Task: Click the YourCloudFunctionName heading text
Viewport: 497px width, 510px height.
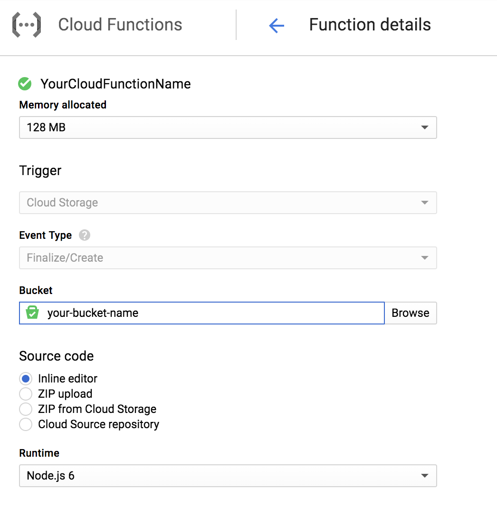Action: pyautogui.click(x=115, y=84)
